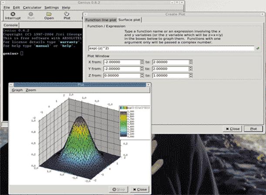Viewport: 266px width, 195px height.
Task: Click the X from value field
Action: (x=122, y=62)
